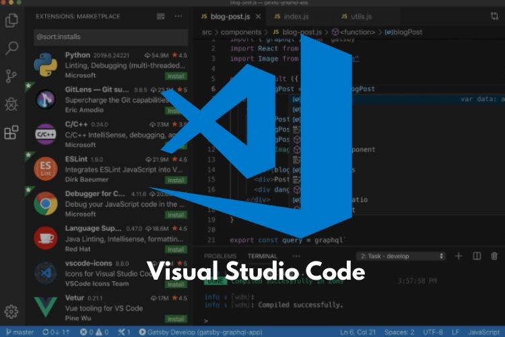Click the Vetur extension icon
Image resolution: width=505 pixels, height=337 pixels.
[46, 307]
